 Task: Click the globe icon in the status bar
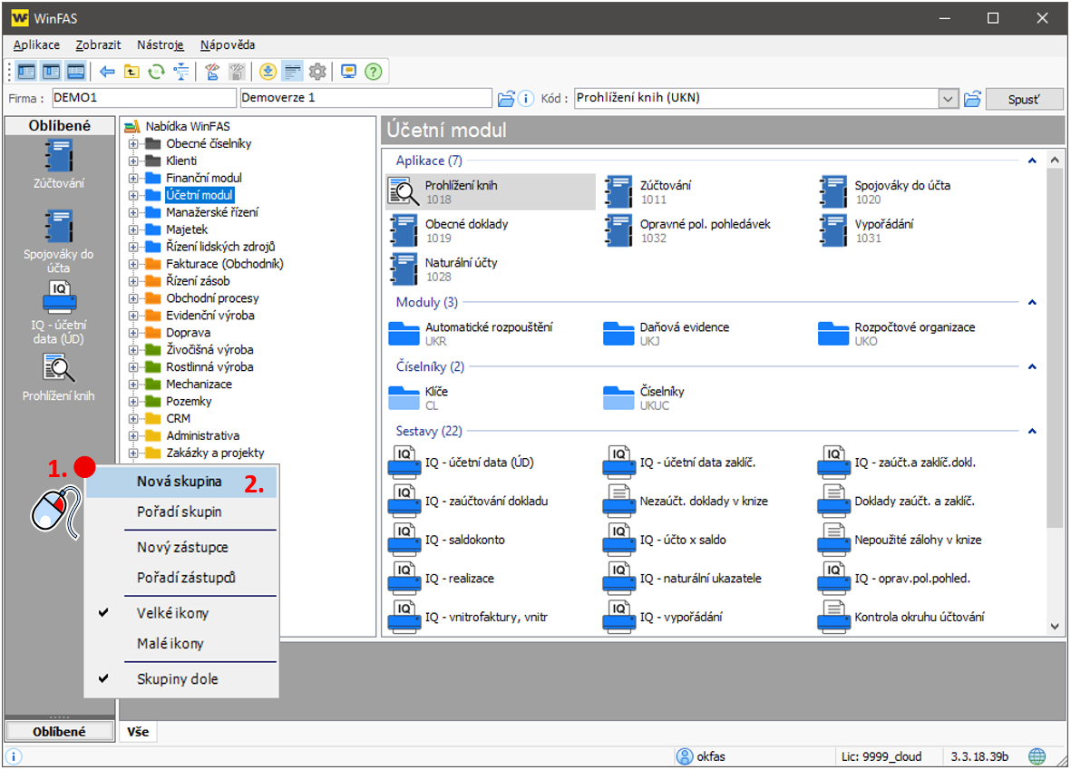click(1037, 756)
